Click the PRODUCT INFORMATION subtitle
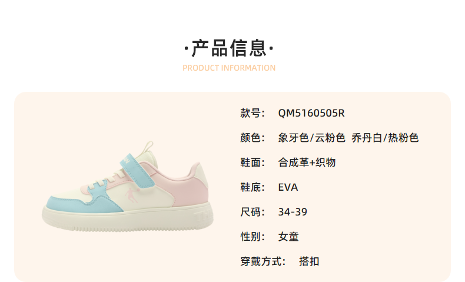The image size is (465, 282). (x=229, y=68)
